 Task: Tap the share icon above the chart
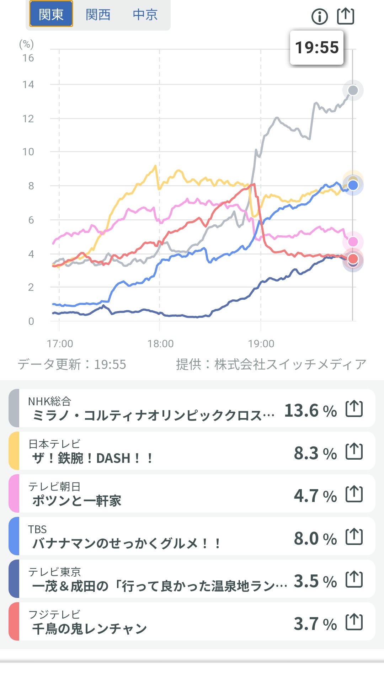pyautogui.click(x=346, y=16)
